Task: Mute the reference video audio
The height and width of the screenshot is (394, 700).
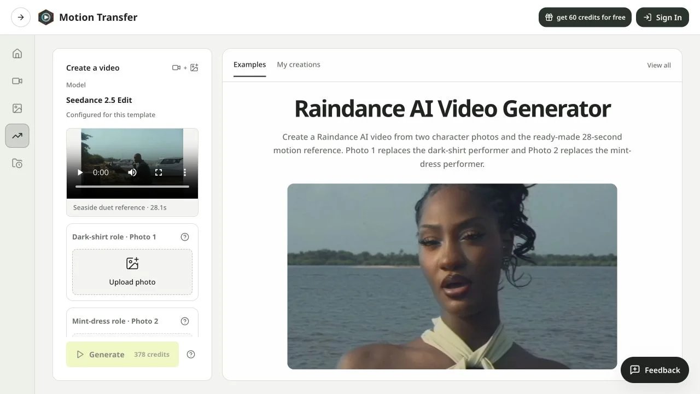Action: point(132,172)
